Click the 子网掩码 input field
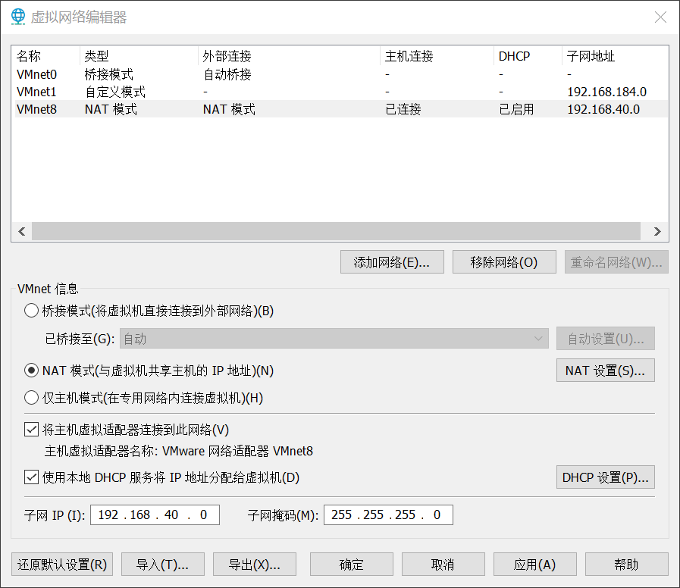The image size is (680, 588). [388, 514]
